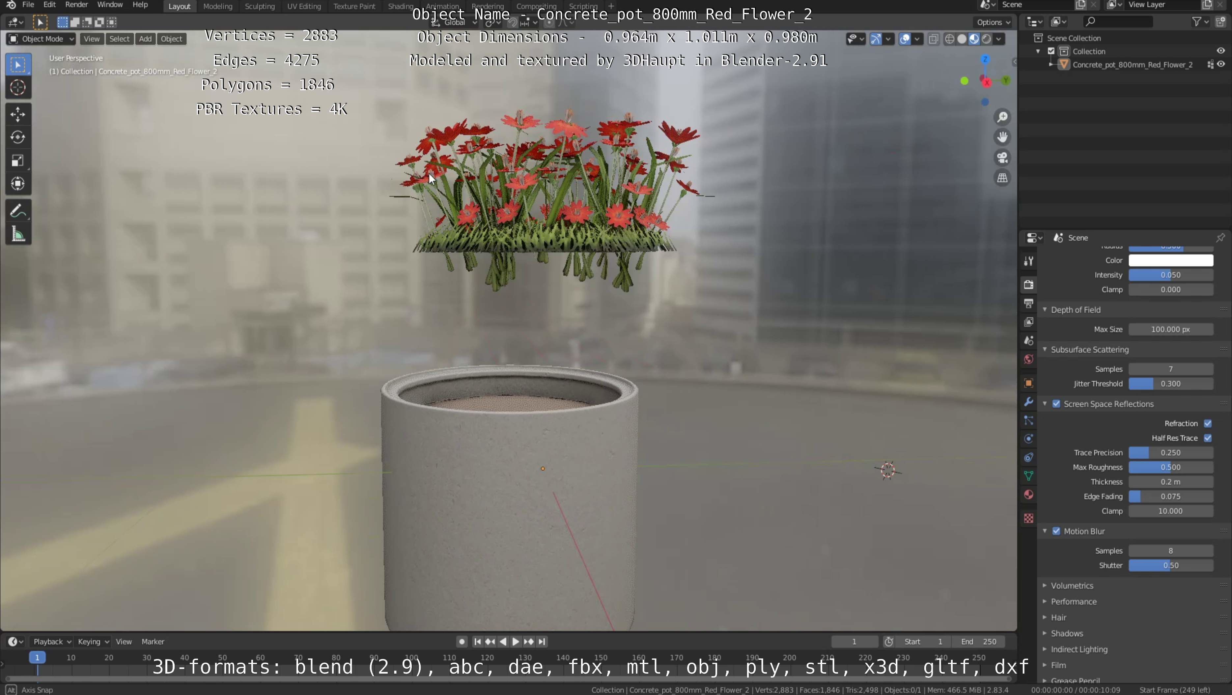The width and height of the screenshot is (1232, 695).
Task: Open the View Layer properties tab
Action: tap(1029, 322)
